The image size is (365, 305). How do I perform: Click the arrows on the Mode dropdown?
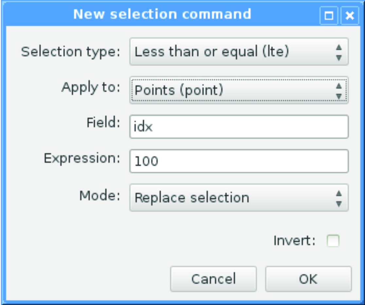[339, 198]
